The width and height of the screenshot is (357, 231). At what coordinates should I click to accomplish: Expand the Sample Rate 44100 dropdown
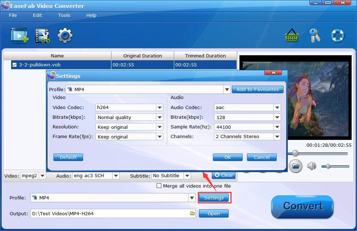[x=277, y=127]
